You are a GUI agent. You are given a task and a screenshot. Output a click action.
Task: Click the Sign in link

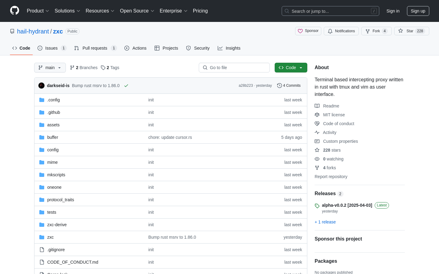click(393, 11)
